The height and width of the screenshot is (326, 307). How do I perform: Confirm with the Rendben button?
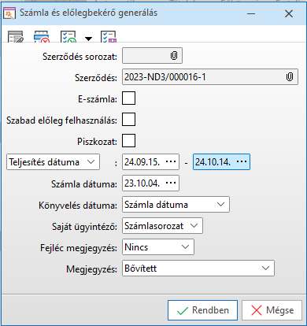(x=202, y=310)
